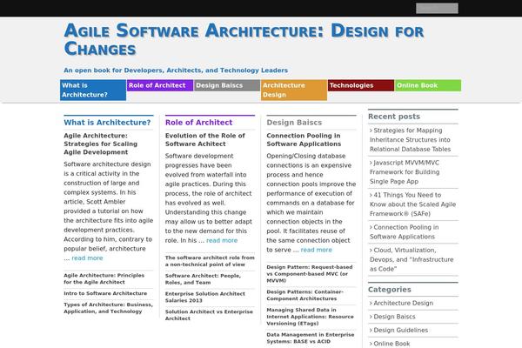Screen dimensions: 522x348
Task: Open the 'What is Architecture?' blue nav tab
Action: point(93,90)
